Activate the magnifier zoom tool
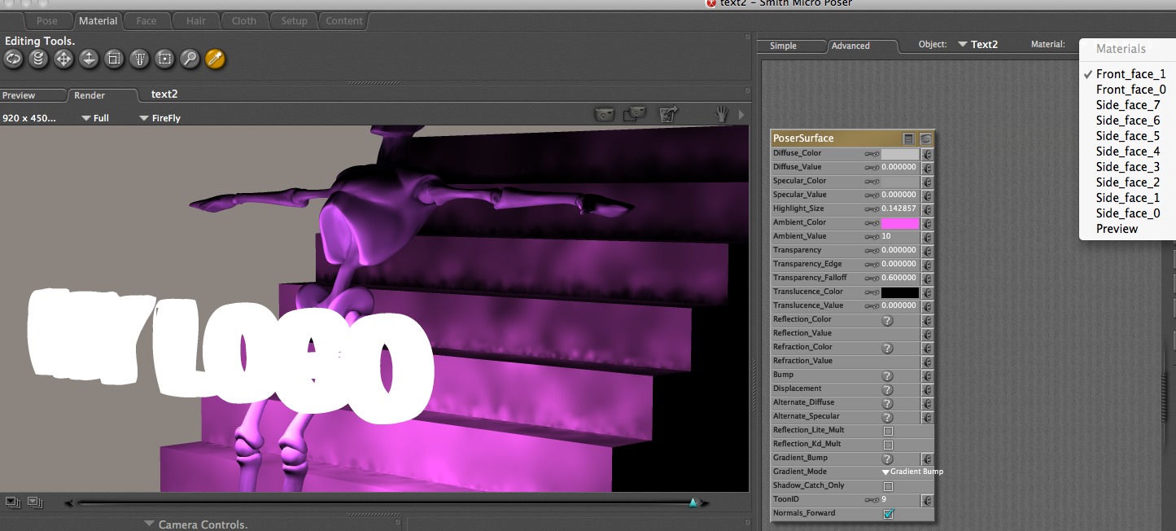Screen dimensions: 1176x531 tap(190, 59)
